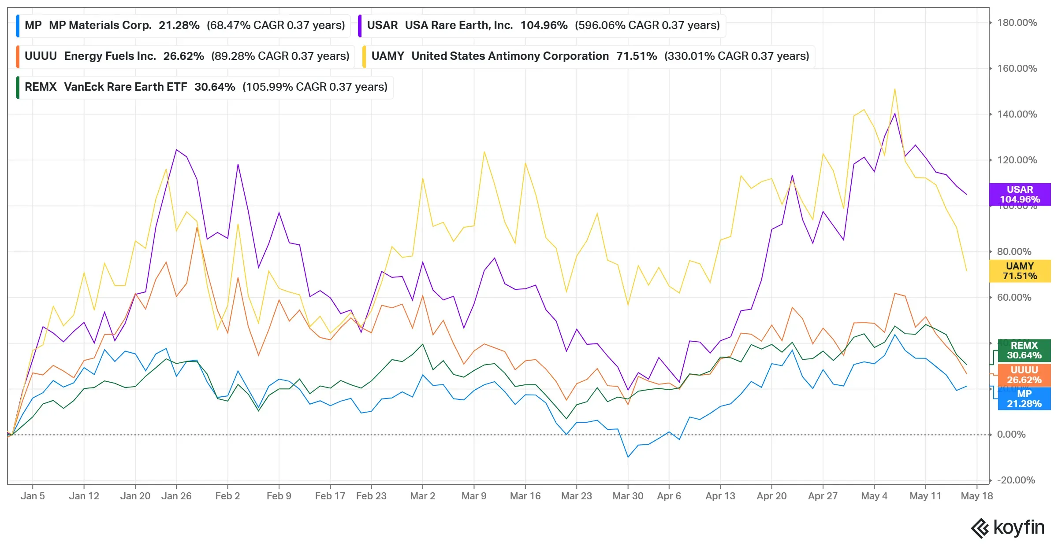Click the 596.06% CAGR text for USAR
The width and height of the screenshot is (1058, 546).
[x=647, y=26]
